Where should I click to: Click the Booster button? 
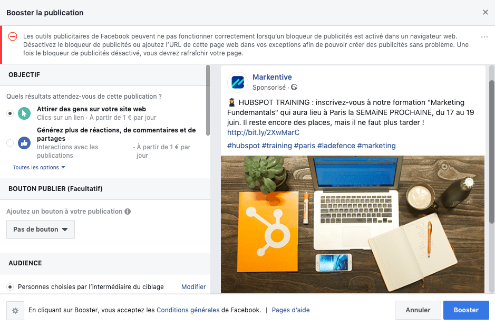[x=466, y=310]
